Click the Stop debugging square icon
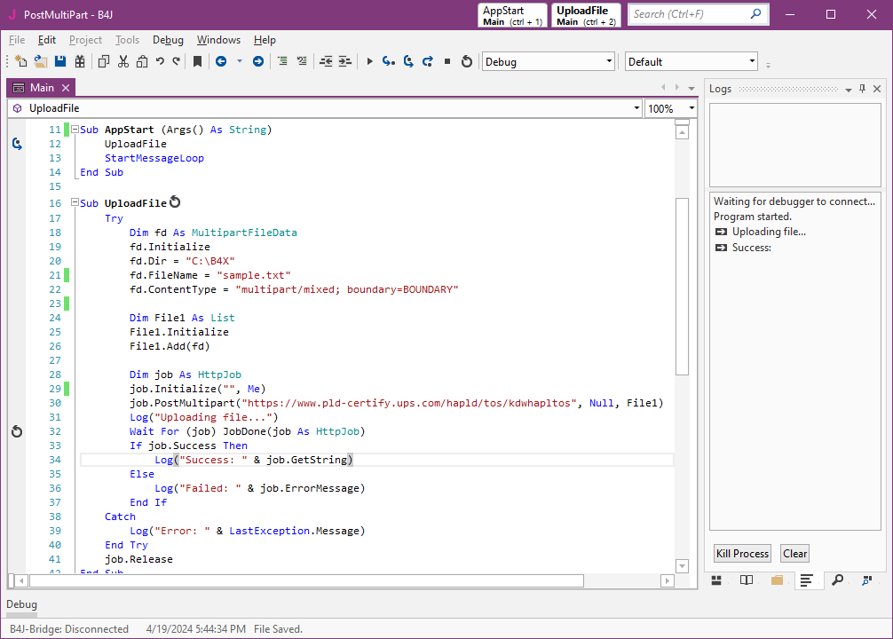 447,61
